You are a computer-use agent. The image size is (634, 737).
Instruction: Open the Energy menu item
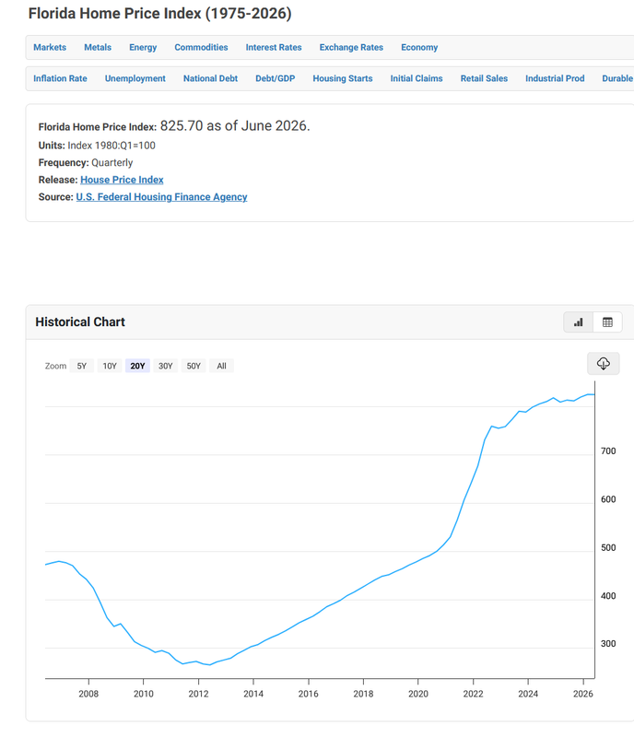coord(143,48)
